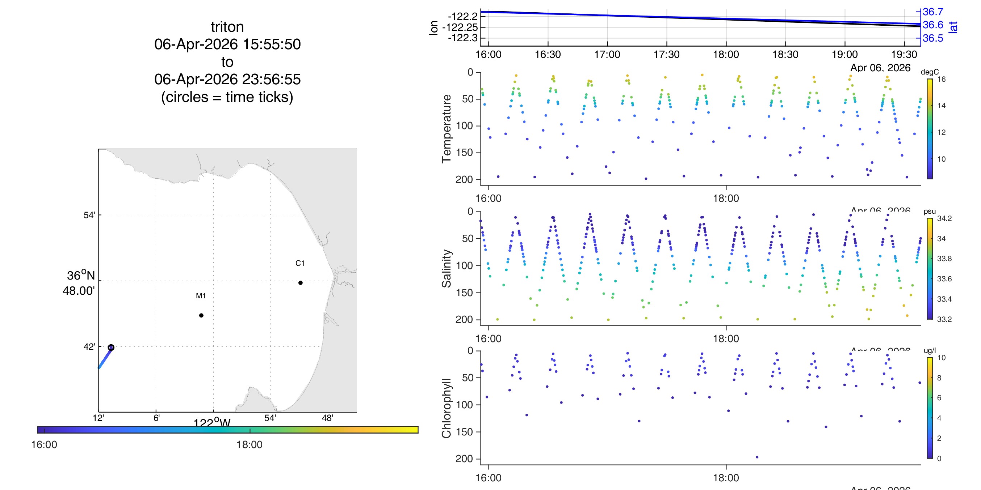Viewport: 981px width, 490px height.
Task: Click the ug/l chlorophyll colorbar
Action: 930,408
